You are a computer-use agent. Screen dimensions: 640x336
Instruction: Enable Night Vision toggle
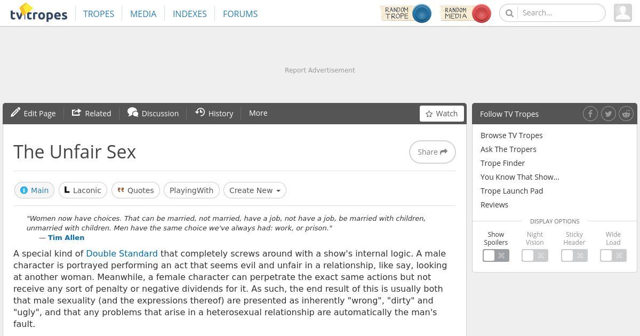coord(535,255)
